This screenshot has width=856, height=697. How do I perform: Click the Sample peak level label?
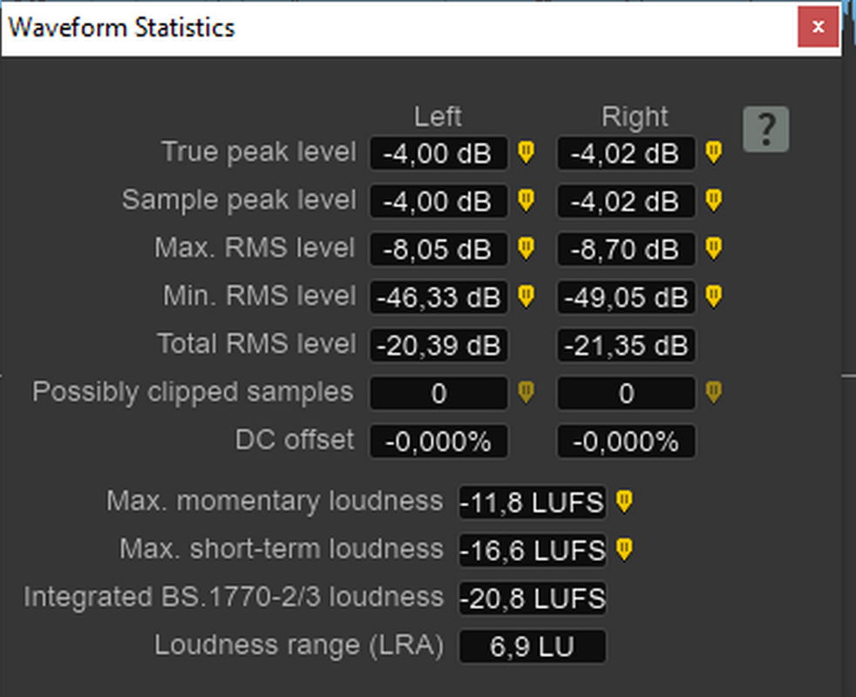239,200
